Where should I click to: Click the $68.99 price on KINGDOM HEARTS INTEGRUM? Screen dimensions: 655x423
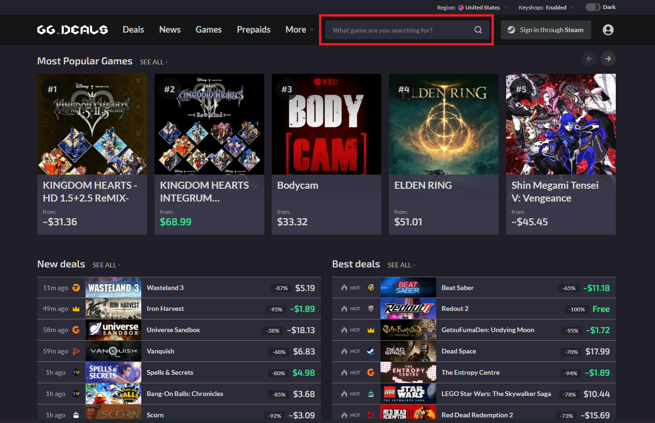(x=175, y=222)
